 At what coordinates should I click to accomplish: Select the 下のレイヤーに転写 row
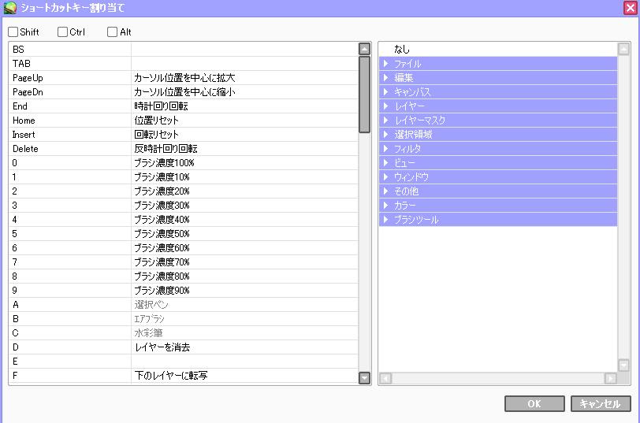[x=184, y=375]
